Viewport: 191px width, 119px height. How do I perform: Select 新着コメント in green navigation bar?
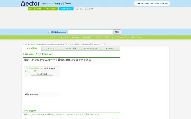coord(136,37)
